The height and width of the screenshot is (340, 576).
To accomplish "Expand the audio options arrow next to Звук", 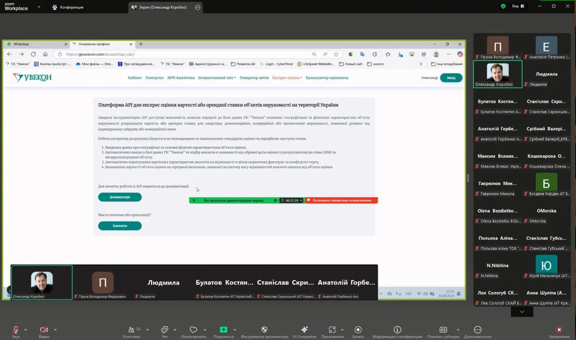I will pyautogui.click(x=26, y=330).
